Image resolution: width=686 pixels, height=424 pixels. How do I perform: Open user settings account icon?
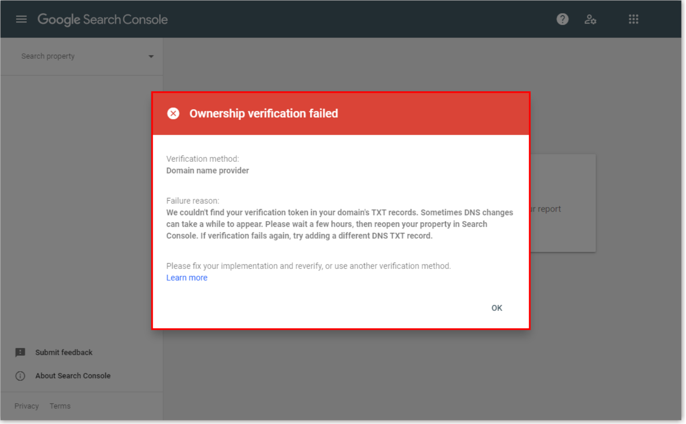point(590,19)
